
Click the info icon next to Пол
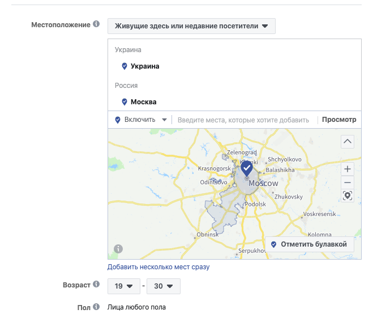click(96, 307)
